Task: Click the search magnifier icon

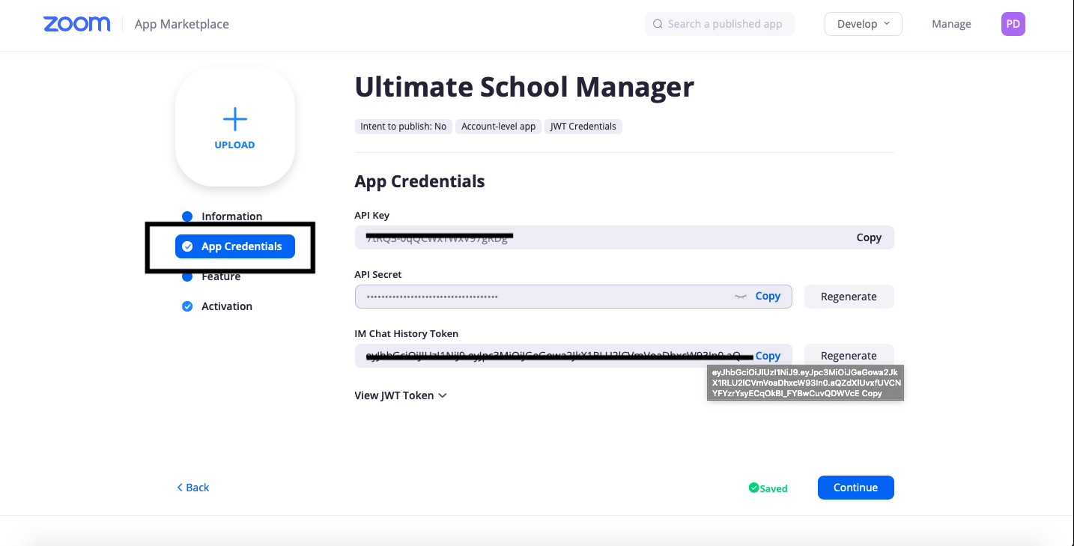Action: pos(658,24)
